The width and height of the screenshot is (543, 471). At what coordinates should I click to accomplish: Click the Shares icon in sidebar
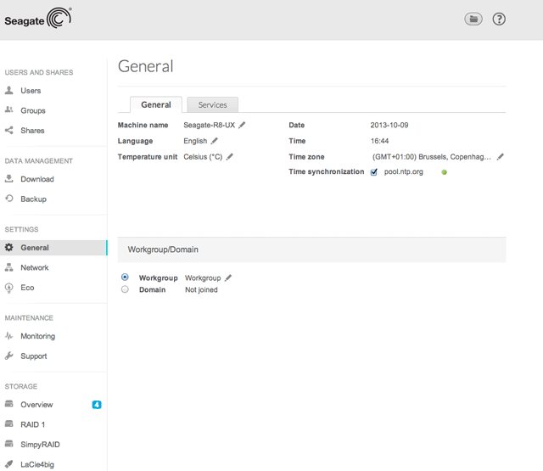pyautogui.click(x=9, y=130)
